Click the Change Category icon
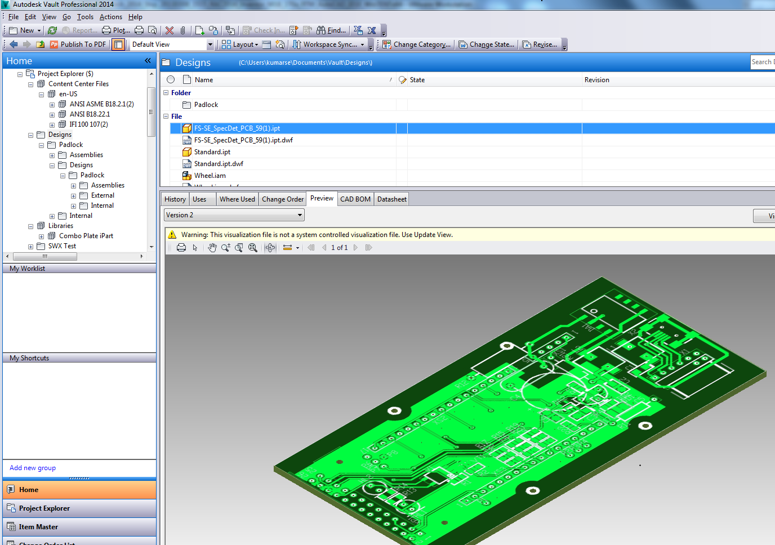This screenshot has height=545, width=775. (387, 44)
